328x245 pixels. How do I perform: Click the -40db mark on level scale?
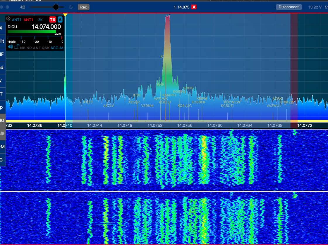tap(11, 42)
